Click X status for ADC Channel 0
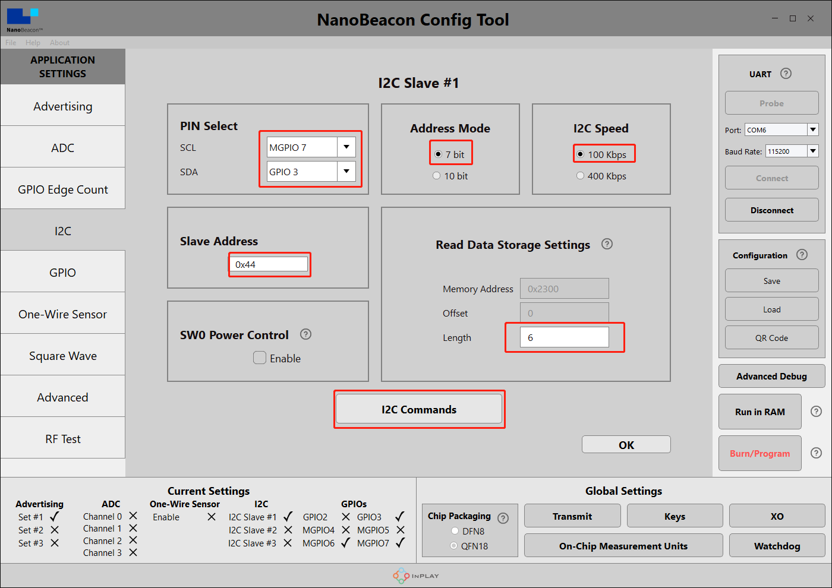The width and height of the screenshot is (832, 588). pos(133,516)
